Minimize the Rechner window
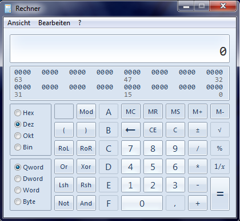 click(186, 6)
